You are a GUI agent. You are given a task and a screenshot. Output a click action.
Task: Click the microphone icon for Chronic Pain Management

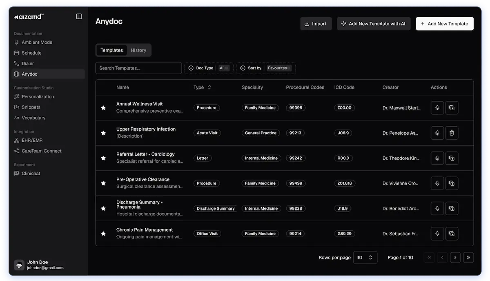437,234
